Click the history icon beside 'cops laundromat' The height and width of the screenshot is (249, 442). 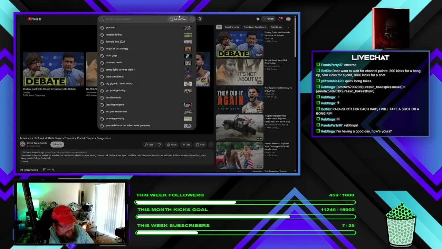click(x=102, y=76)
